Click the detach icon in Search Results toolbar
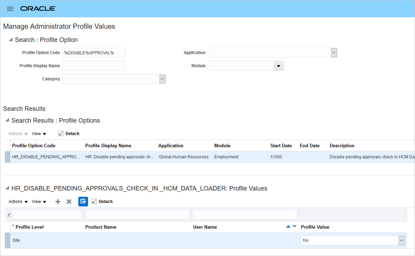The height and width of the screenshot is (256, 415). 61,134
